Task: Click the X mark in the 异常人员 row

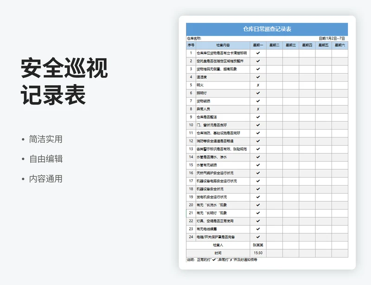Action: pyautogui.click(x=258, y=109)
